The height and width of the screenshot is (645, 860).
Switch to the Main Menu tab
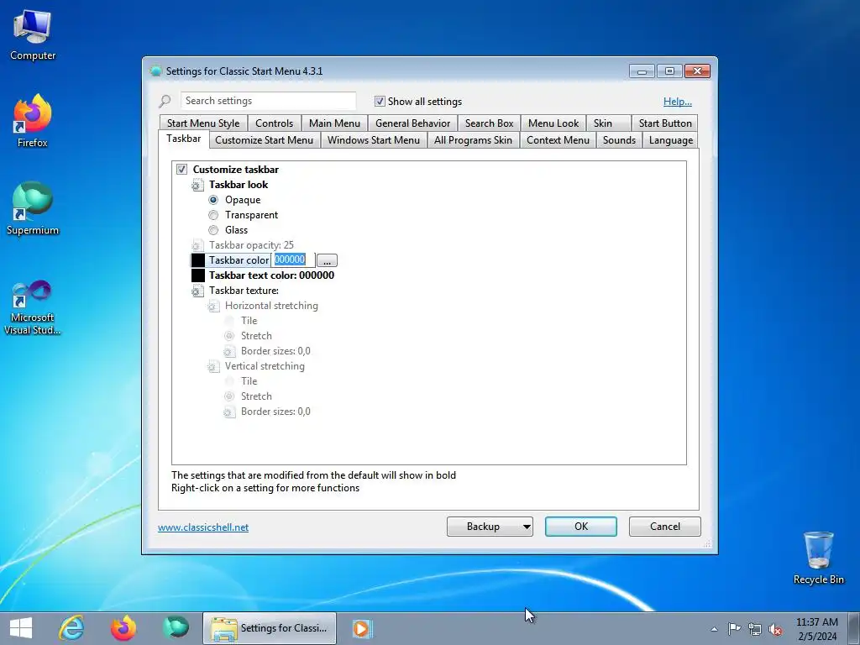pos(334,123)
